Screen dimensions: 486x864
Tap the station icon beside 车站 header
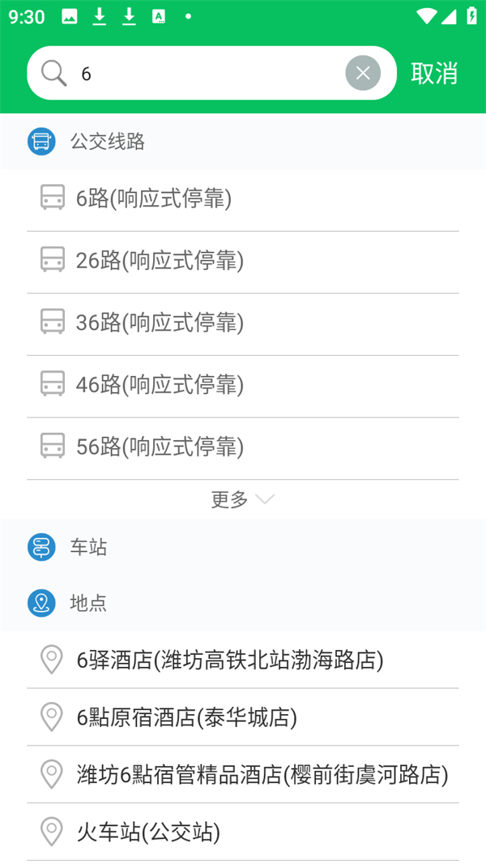coord(40,546)
